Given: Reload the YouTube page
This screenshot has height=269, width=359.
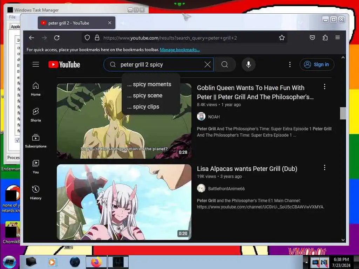Looking at the screenshot, I should click(x=57, y=38).
